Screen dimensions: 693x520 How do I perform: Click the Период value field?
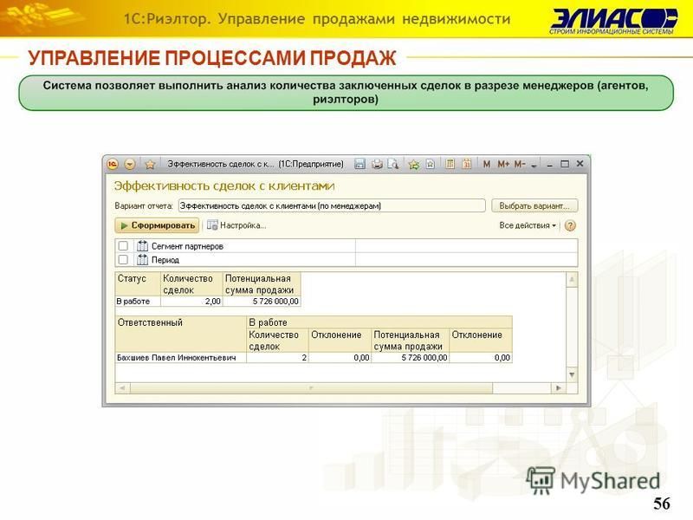(466, 259)
